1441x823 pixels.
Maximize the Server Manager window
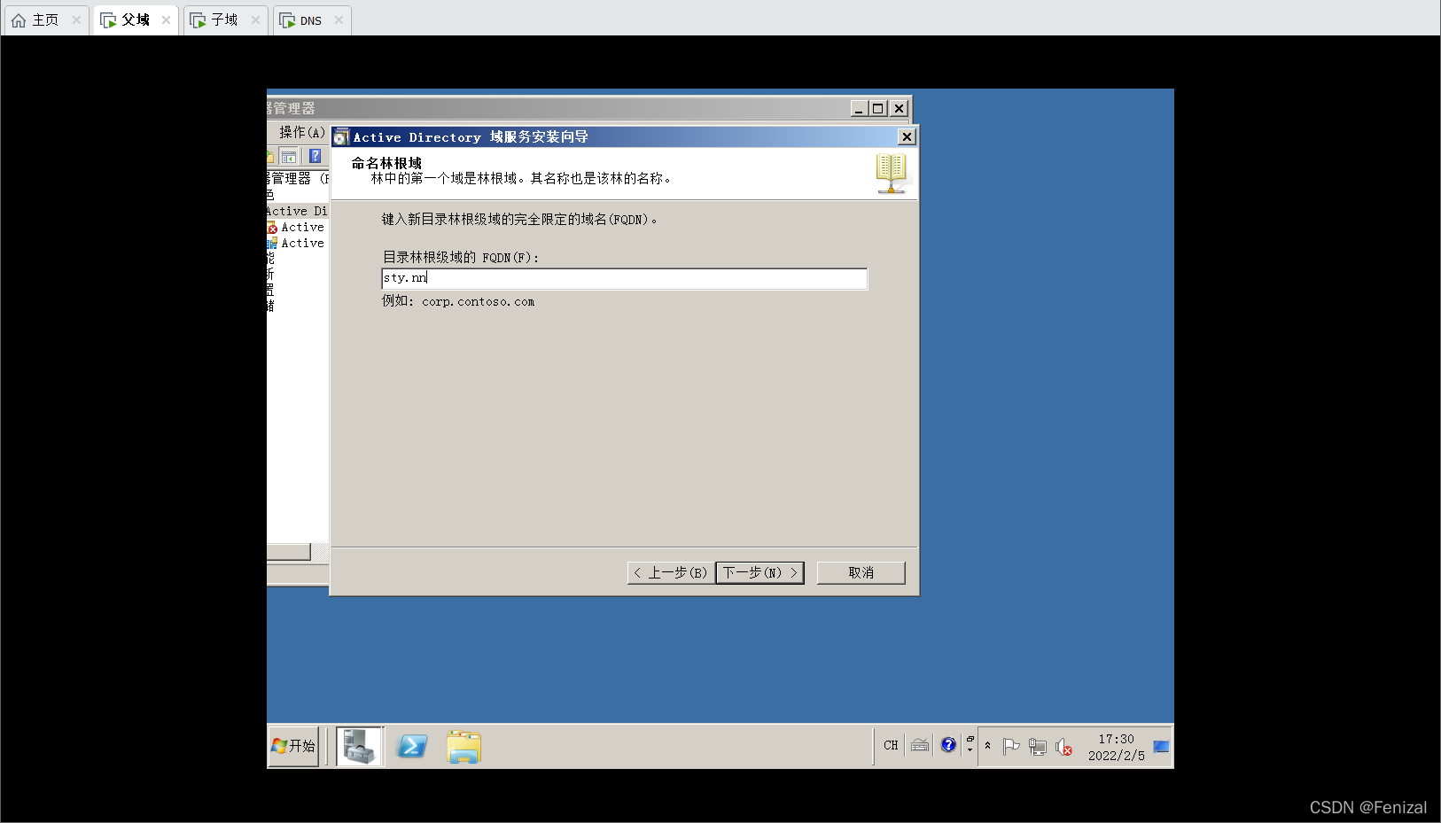point(878,108)
